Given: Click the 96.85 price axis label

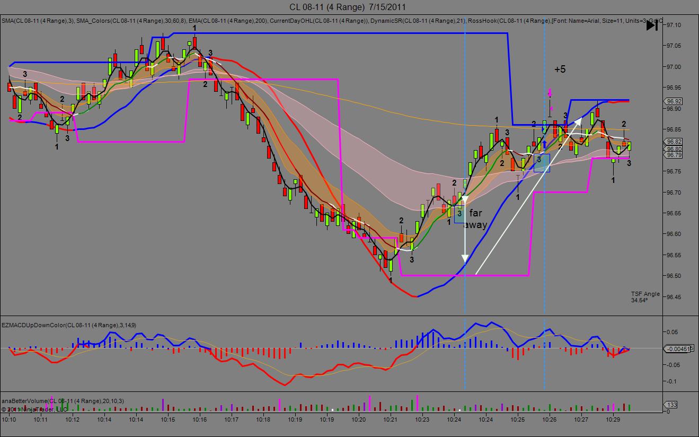Looking at the screenshot, I should coord(675,129).
